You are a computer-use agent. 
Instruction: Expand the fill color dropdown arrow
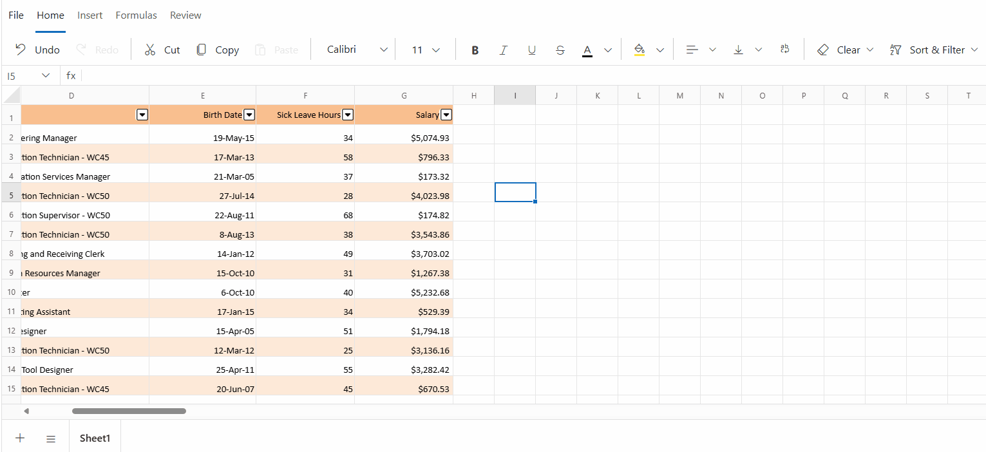pyautogui.click(x=660, y=50)
